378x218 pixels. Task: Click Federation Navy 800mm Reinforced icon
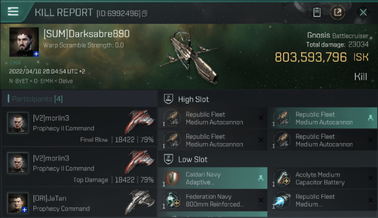tap(172, 200)
